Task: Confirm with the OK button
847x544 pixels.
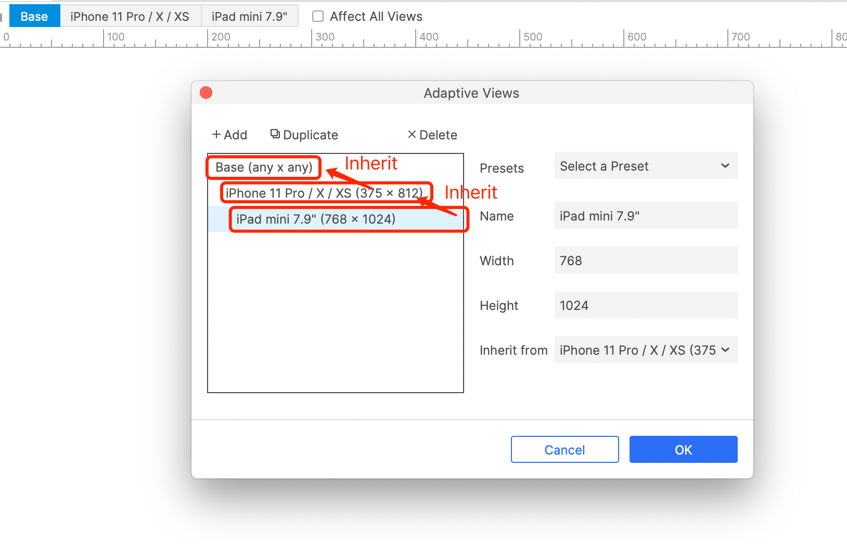Action: point(683,449)
